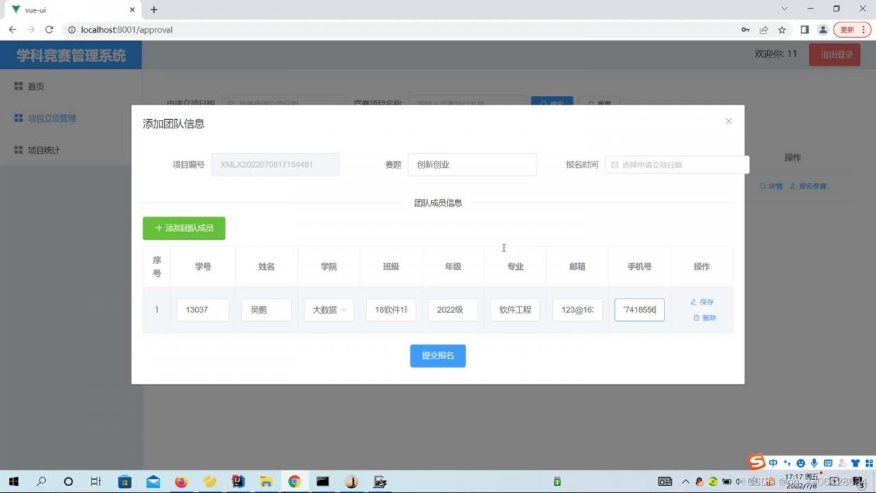Image resolution: width=876 pixels, height=493 pixels.
Task: Open IntelliJ IDEA from taskbar
Action: click(x=238, y=481)
